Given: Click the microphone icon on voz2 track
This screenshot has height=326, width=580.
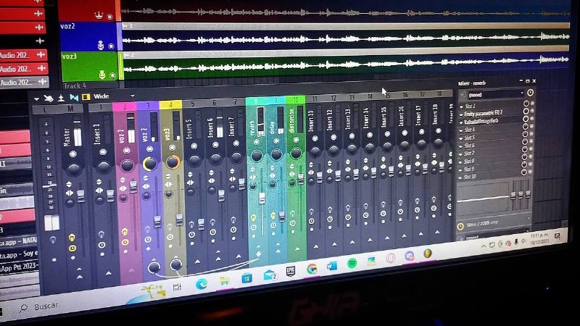Looking at the screenshot, I should click(101, 45).
